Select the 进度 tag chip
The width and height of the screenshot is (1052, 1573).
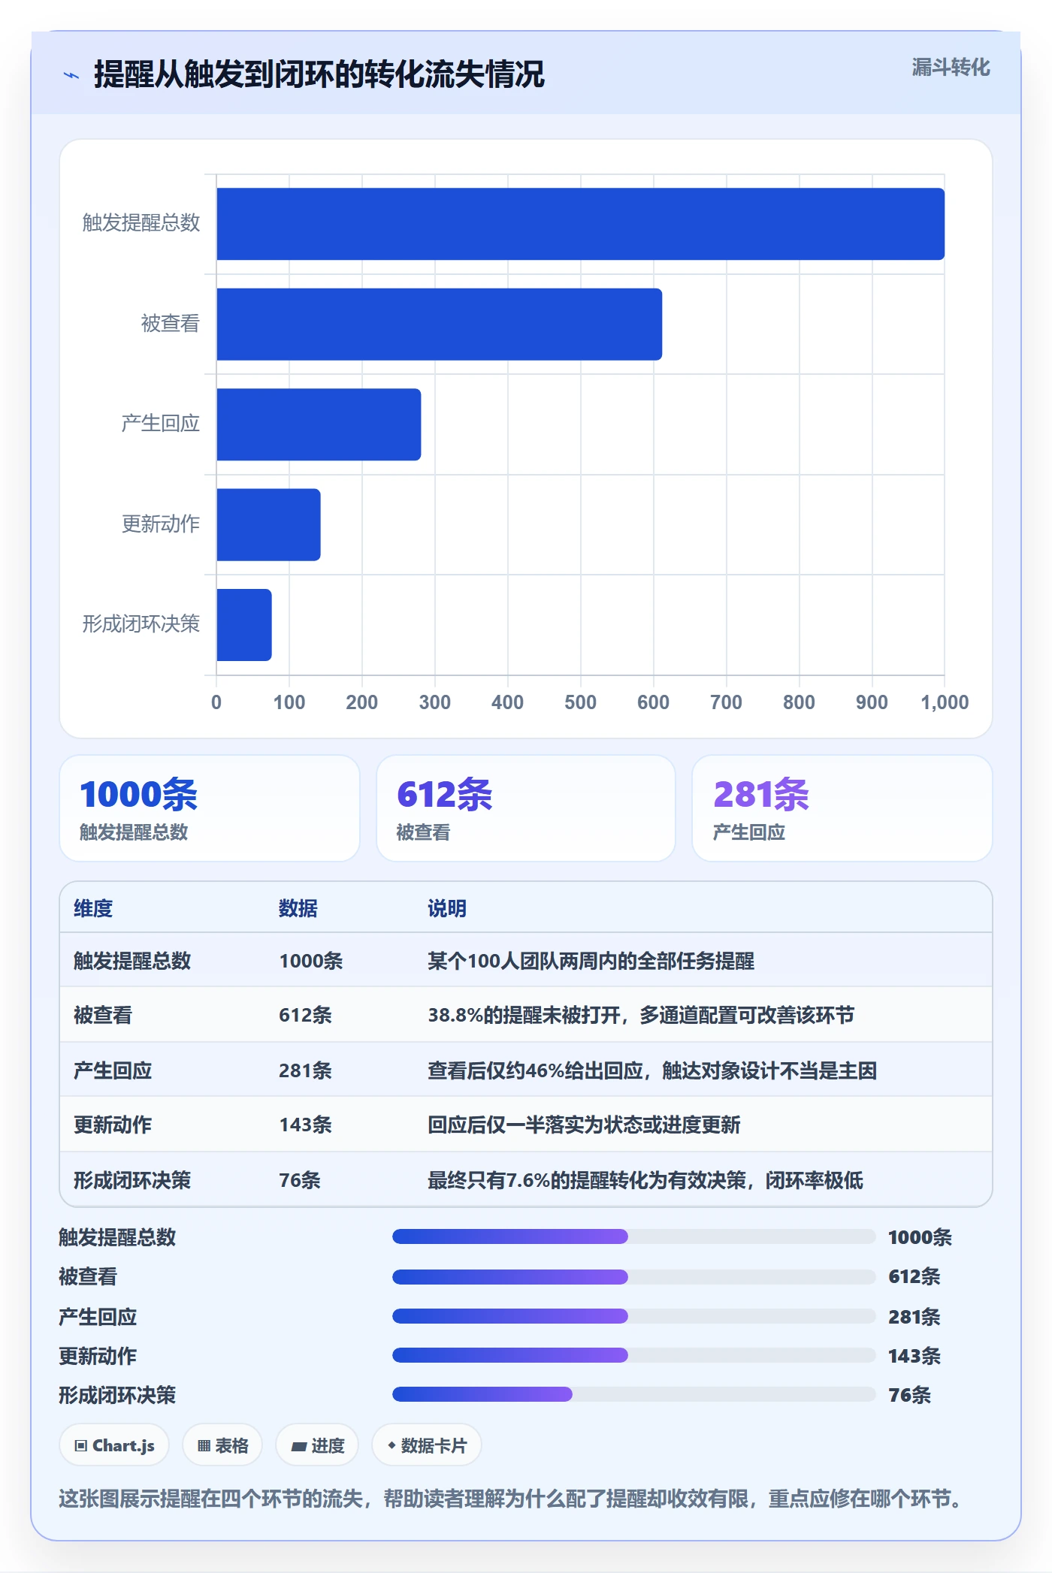pyautogui.click(x=317, y=1445)
